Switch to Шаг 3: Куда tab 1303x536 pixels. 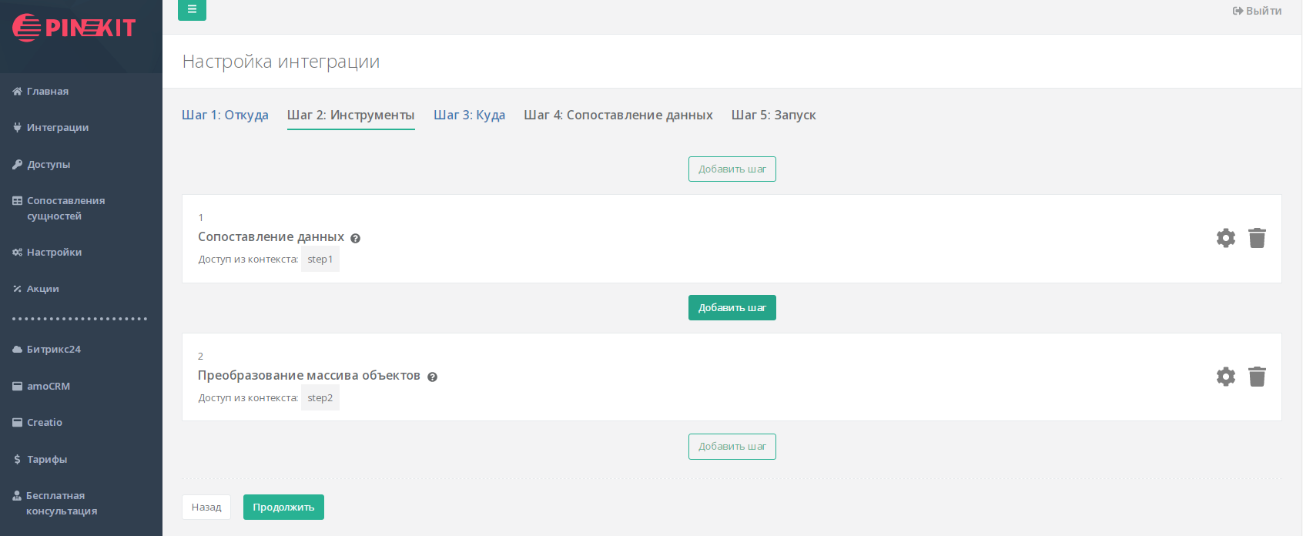point(469,115)
